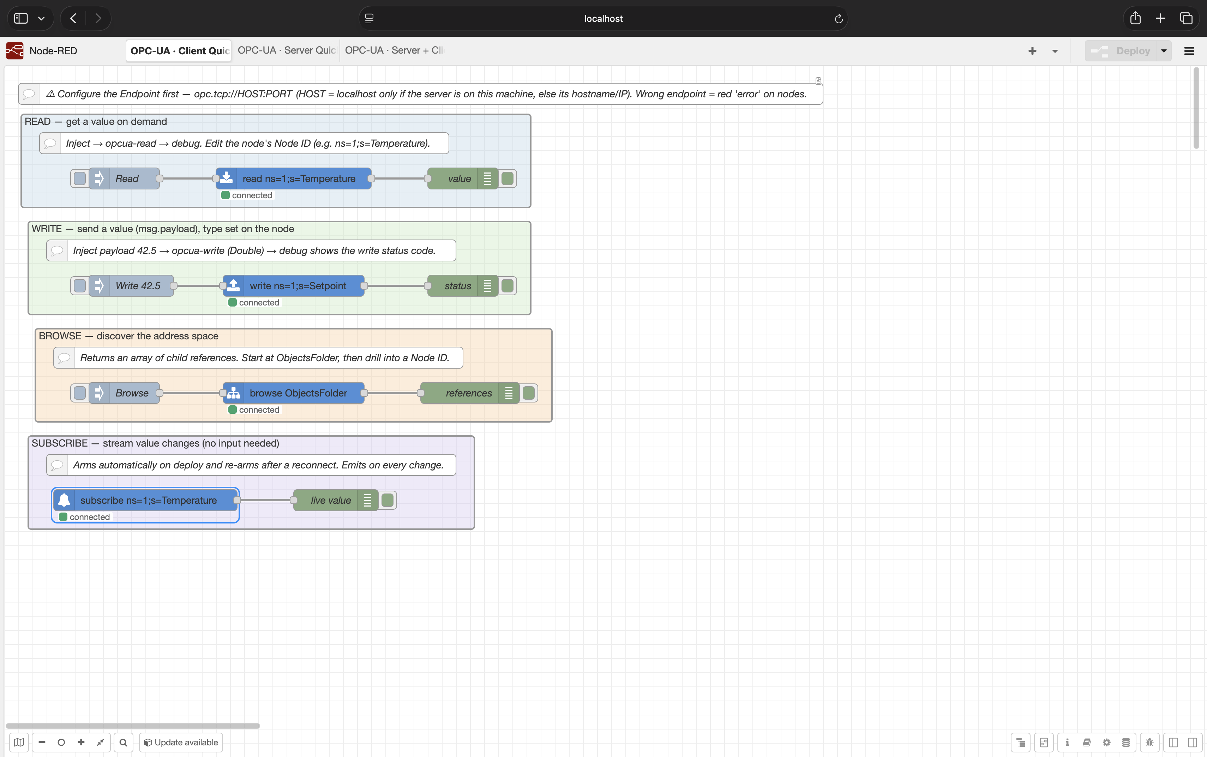Open the Deploy options dropdown arrow

[1164, 50]
